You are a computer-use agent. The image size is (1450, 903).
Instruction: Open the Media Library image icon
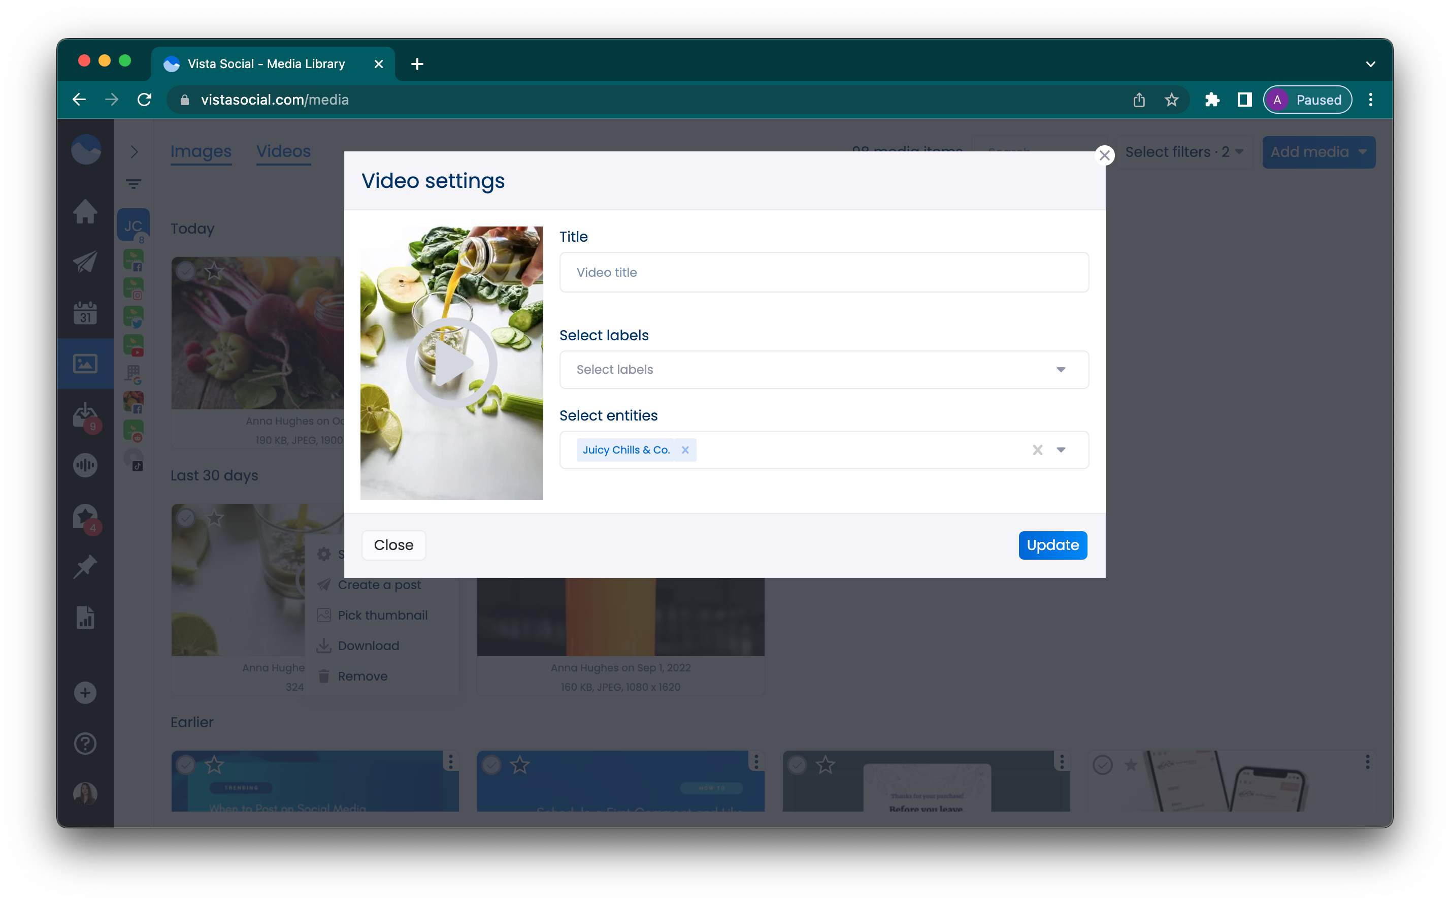point(85,363)
